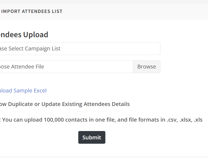Click the 100,000 contacts upload note
Screen dimensions: 208x158
click(x=102, y=120)
